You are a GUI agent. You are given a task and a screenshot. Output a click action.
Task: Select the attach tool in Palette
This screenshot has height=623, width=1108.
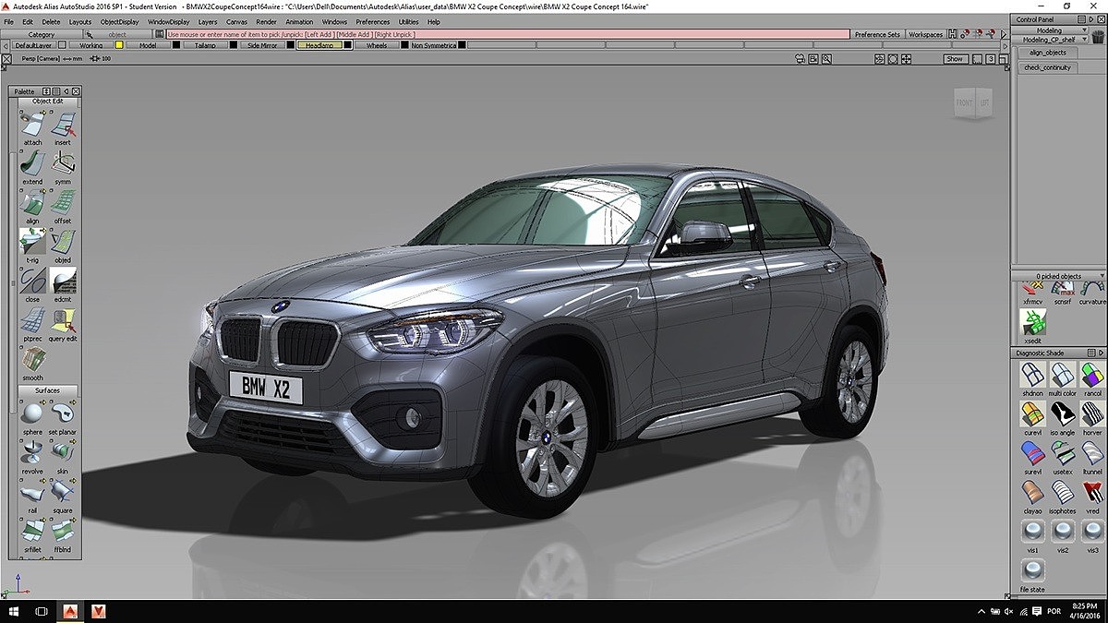click(x=33, y=125)
